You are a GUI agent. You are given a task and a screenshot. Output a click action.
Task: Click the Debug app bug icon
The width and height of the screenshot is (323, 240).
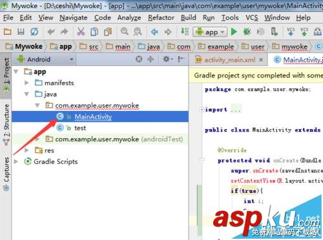click(x=247, y=32)
